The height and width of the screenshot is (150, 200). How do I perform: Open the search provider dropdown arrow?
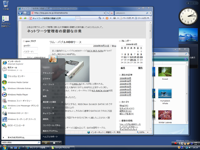pyautogui.click(x=150, y=13)
